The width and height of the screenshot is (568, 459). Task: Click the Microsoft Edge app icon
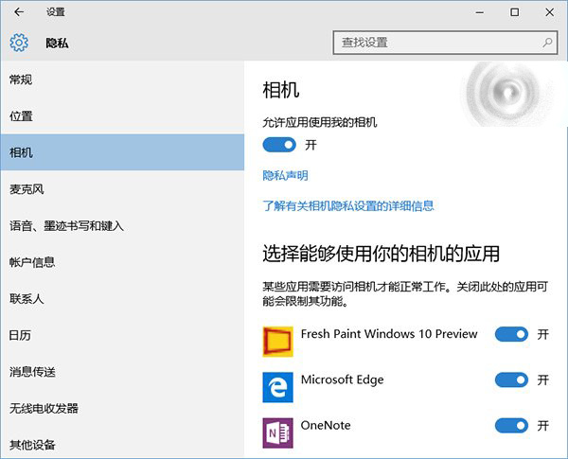tap(277, 386)
